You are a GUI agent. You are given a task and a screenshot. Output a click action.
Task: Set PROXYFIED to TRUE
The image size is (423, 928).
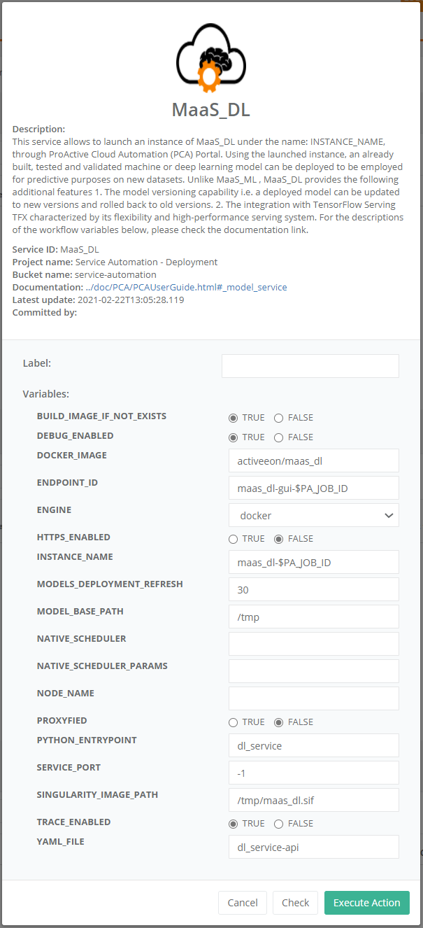[x=233, y=722]
